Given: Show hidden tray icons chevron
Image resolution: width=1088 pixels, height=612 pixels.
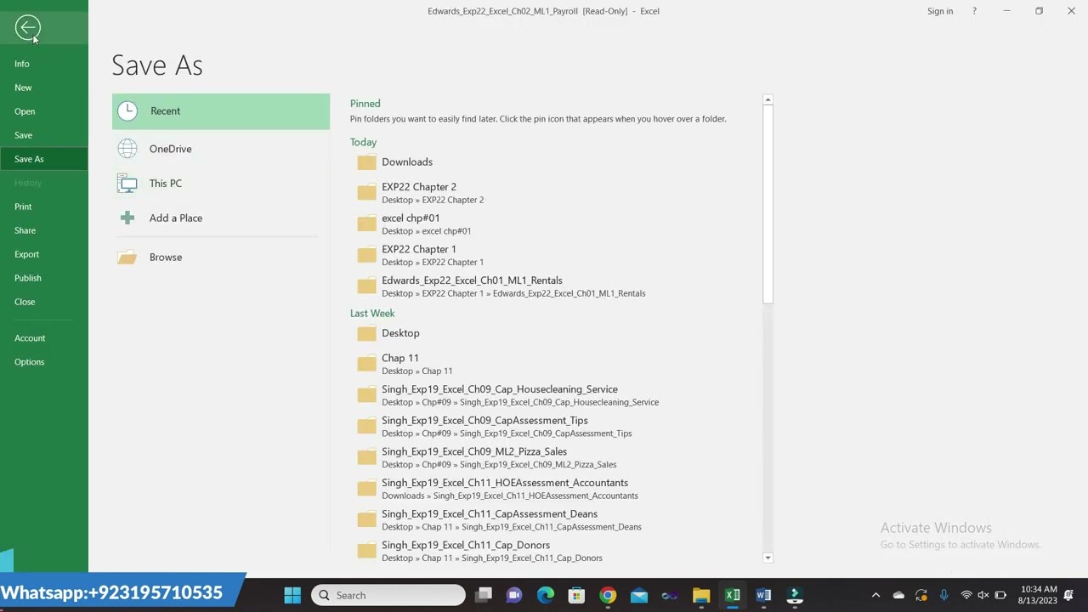Looking at the screenshot, I should pyautogui.click(x=875, y=595).
